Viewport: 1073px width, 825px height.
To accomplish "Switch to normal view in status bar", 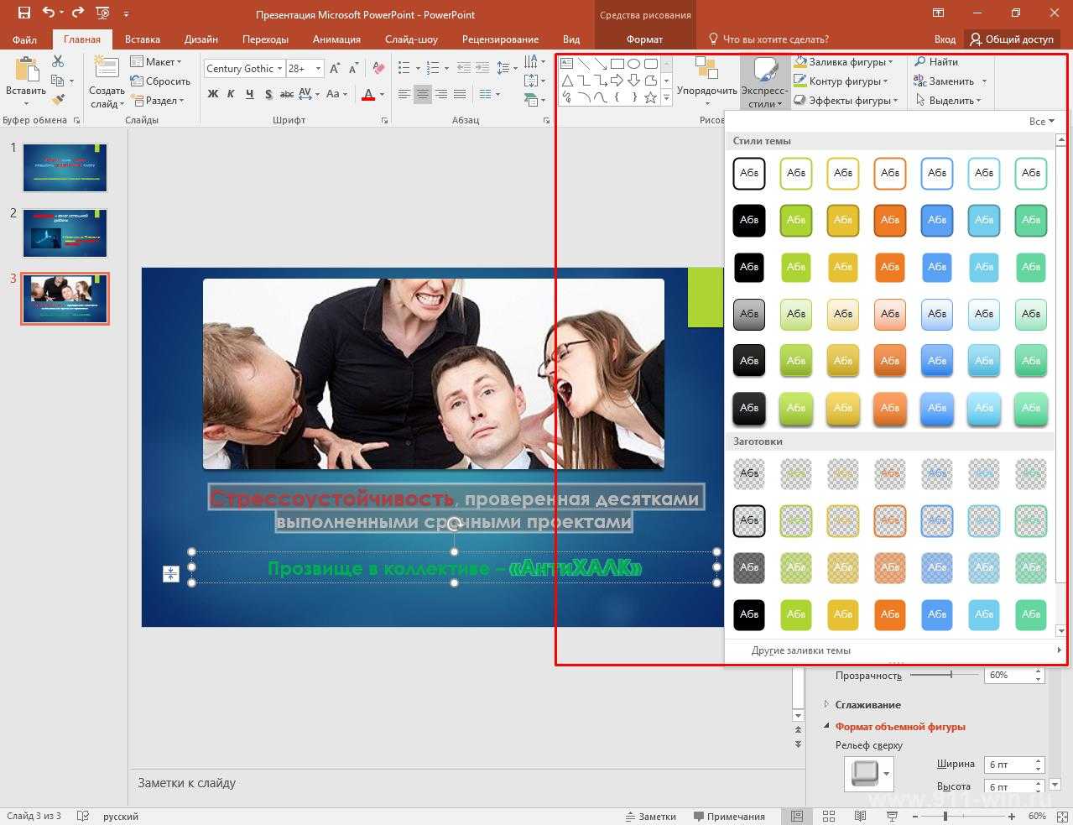I will click(x=797, y=816).
